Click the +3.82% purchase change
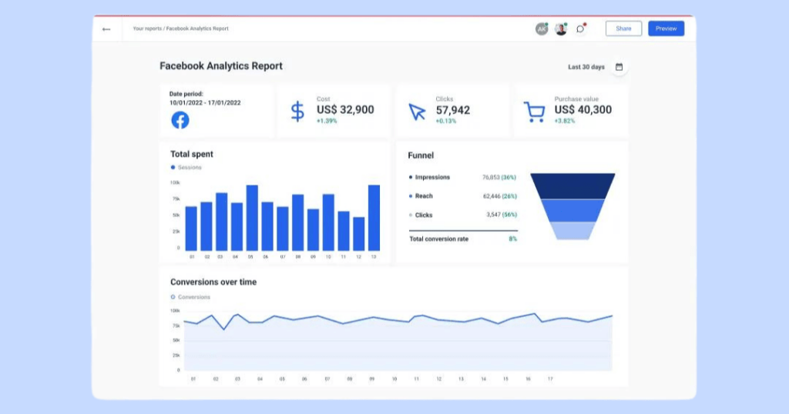The height and width of the screenshot is (414, 789). (565, 121)
